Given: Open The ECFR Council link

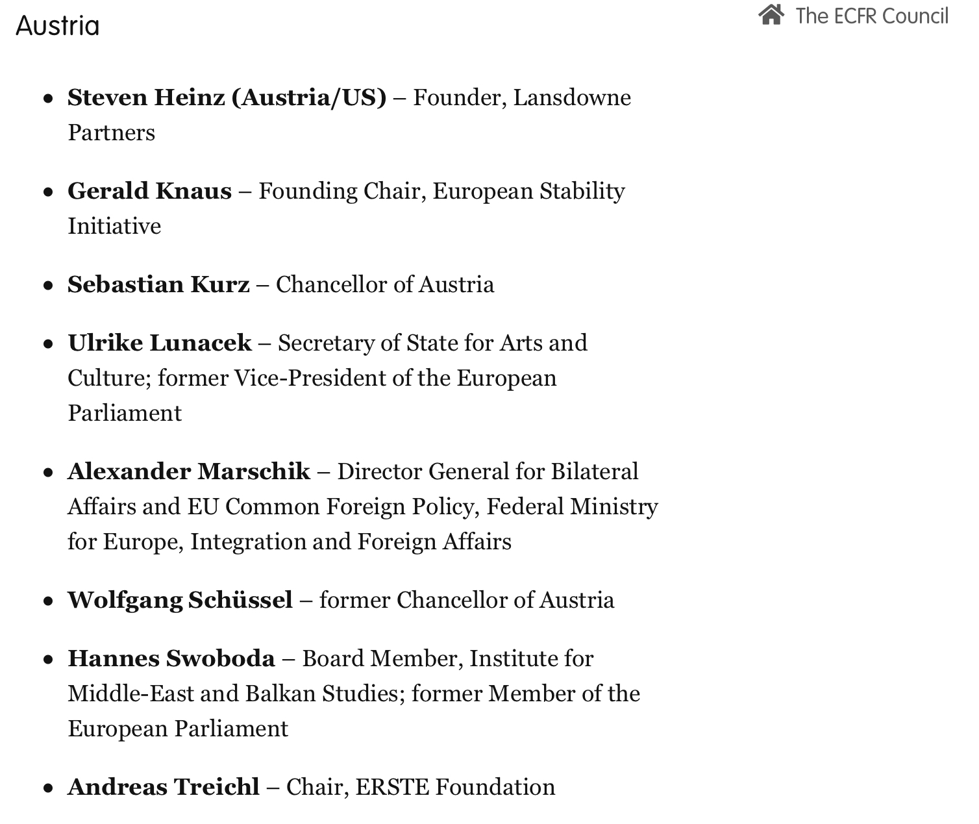Looking at the screenshot, I should pos(872,16).
